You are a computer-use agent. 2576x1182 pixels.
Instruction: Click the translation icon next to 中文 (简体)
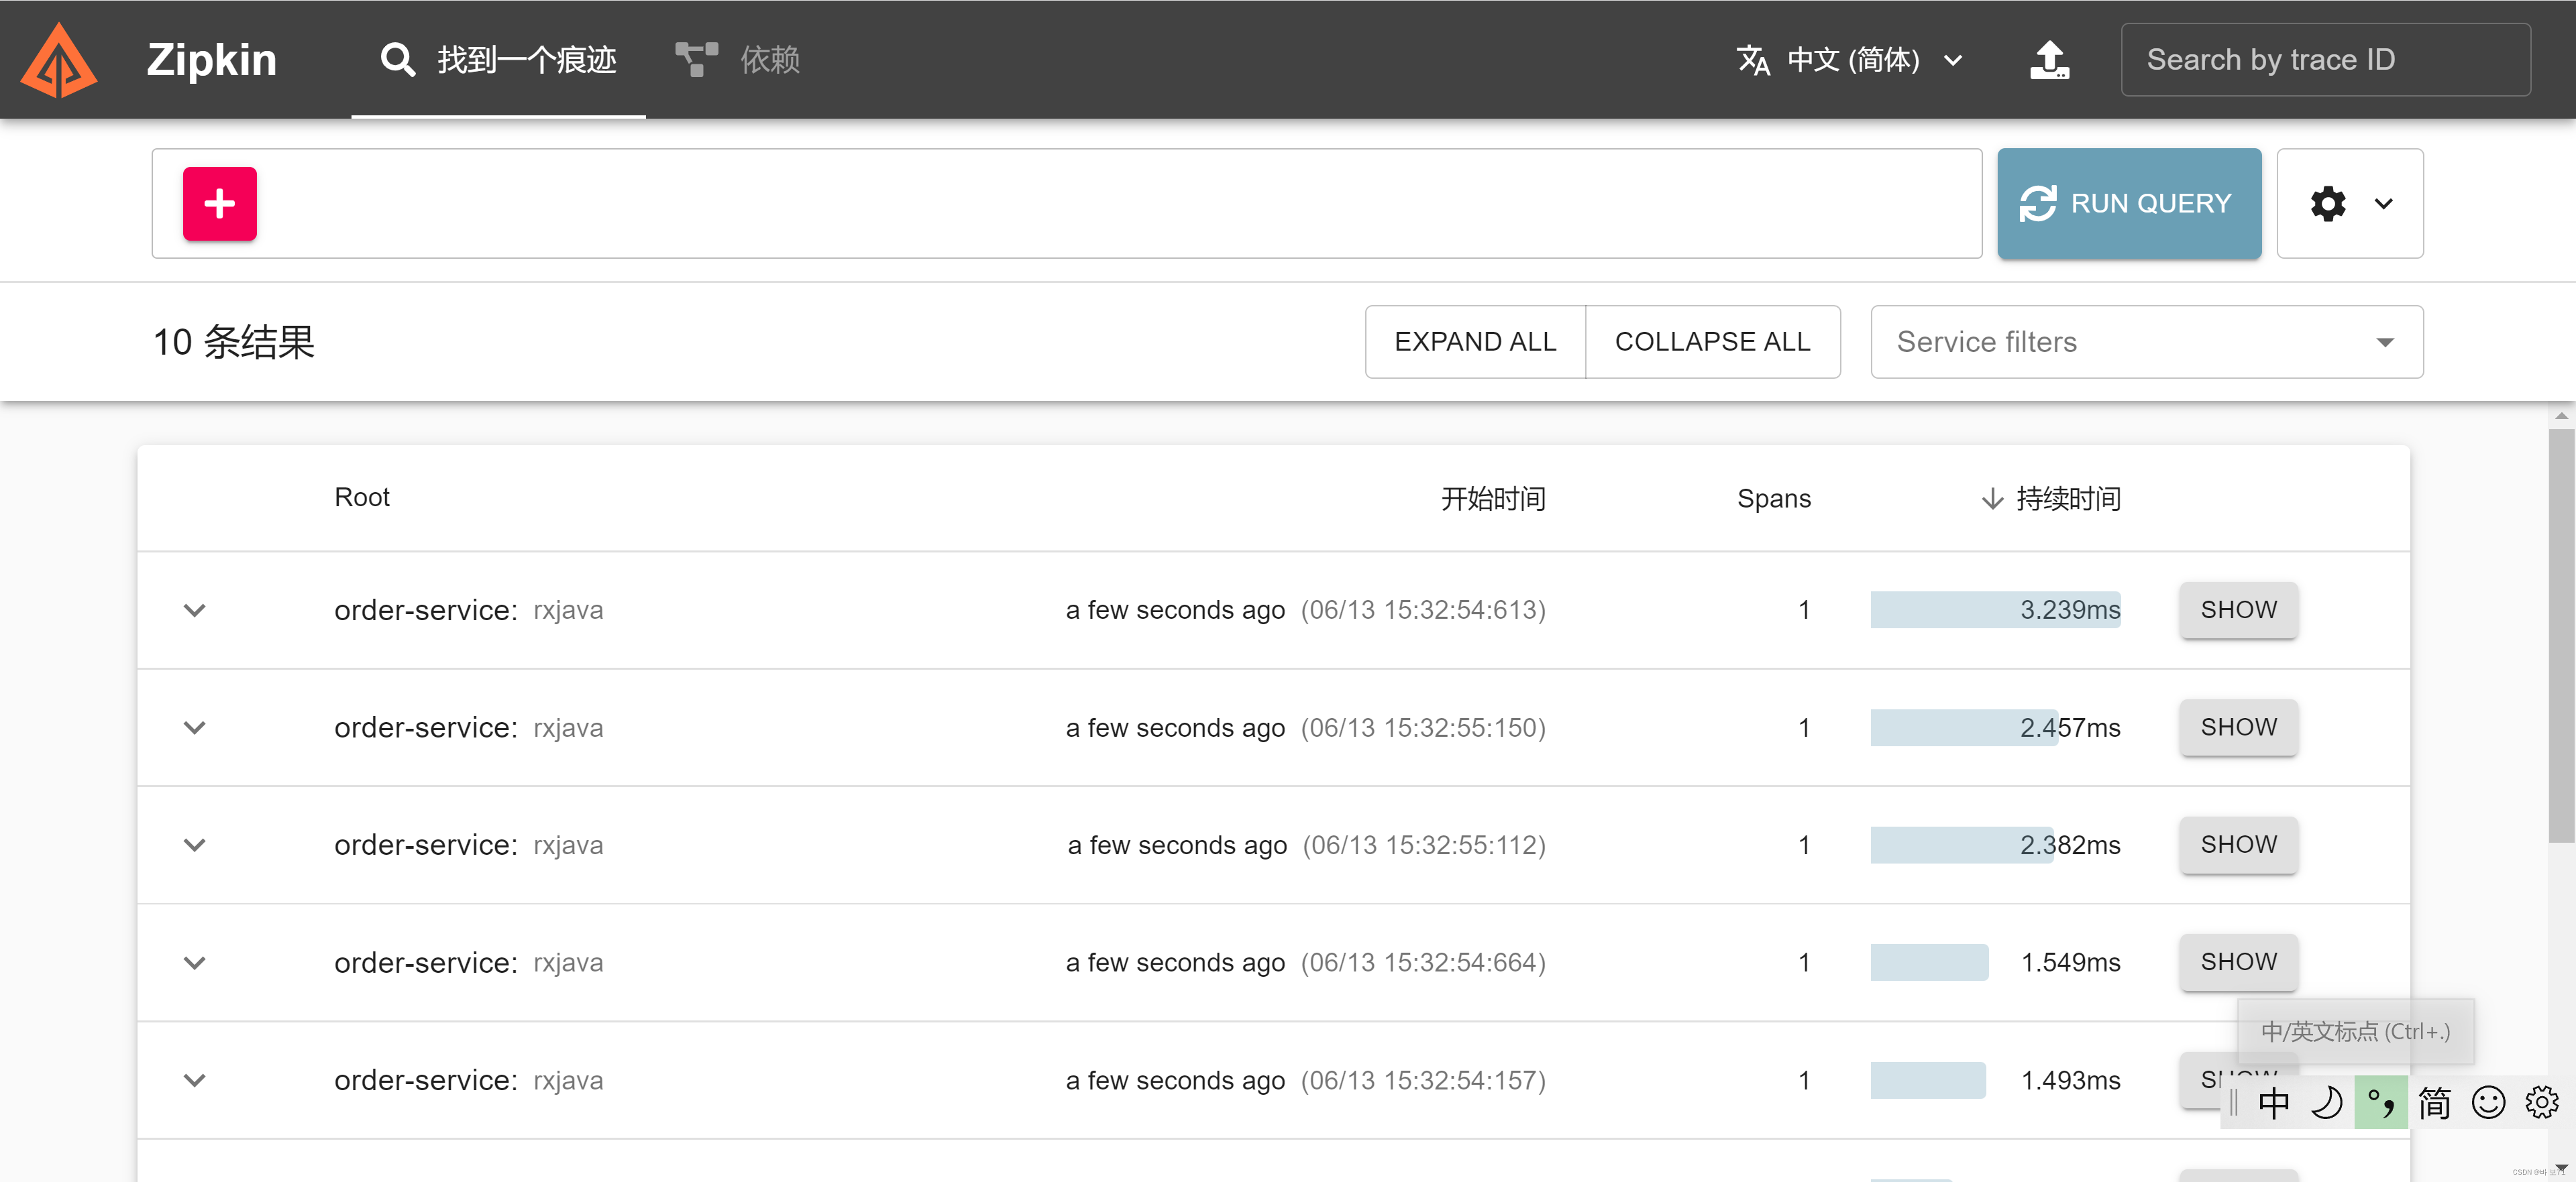coord(1755,60)
